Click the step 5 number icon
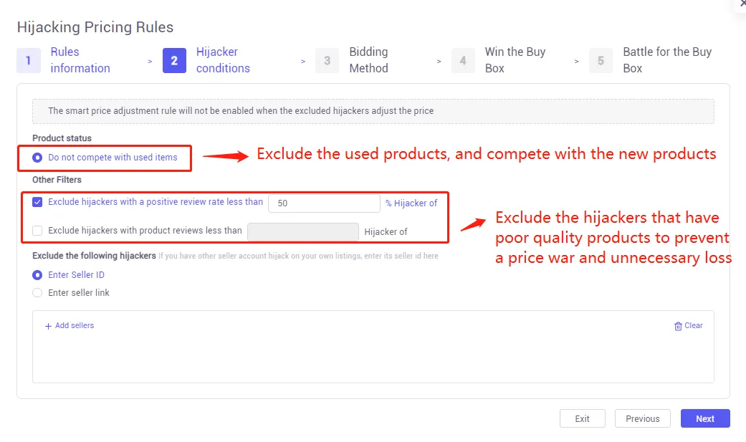Screen dimensions: 746x442 [x=601, y=60]
